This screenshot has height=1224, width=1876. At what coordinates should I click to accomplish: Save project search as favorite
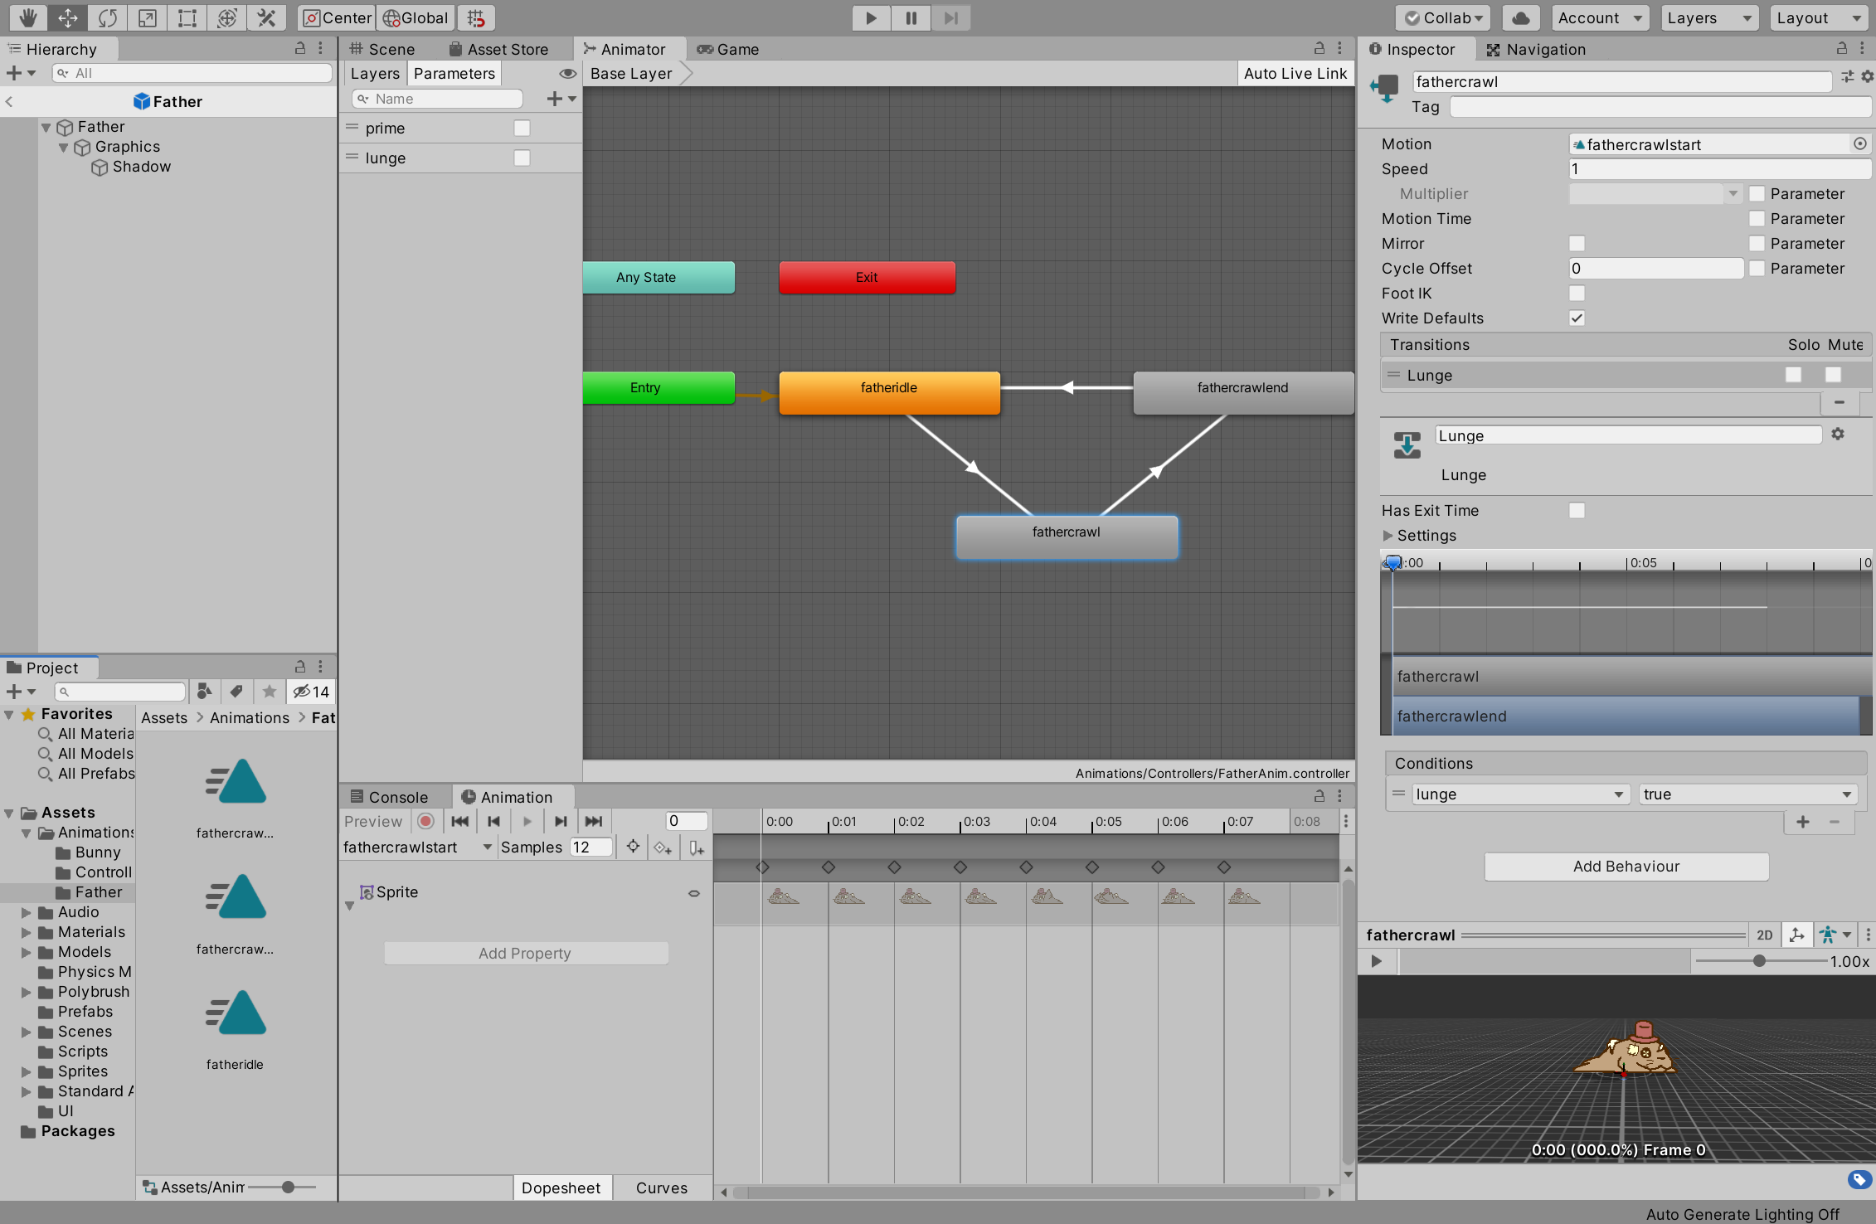[269, 692]
